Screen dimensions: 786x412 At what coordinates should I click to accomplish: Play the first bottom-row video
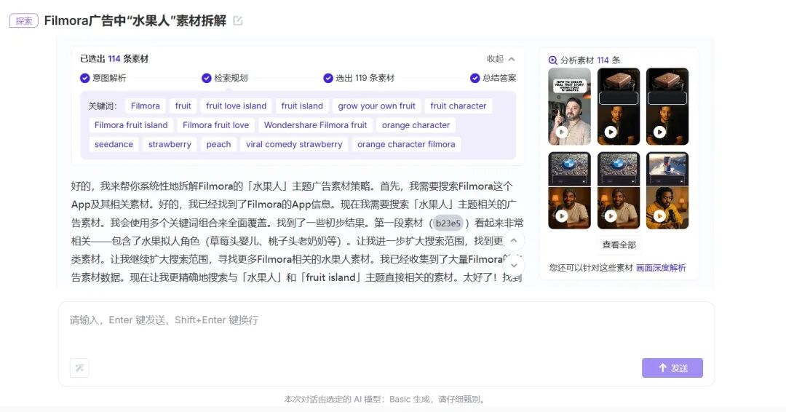[561, 216]
